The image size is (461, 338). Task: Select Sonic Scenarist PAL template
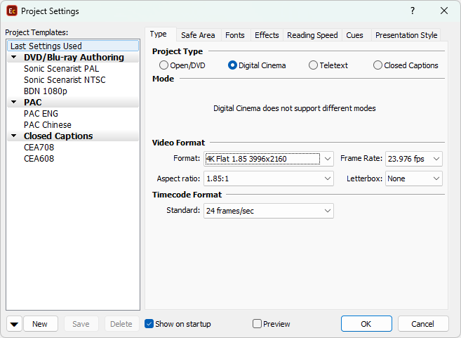(53, 69)
